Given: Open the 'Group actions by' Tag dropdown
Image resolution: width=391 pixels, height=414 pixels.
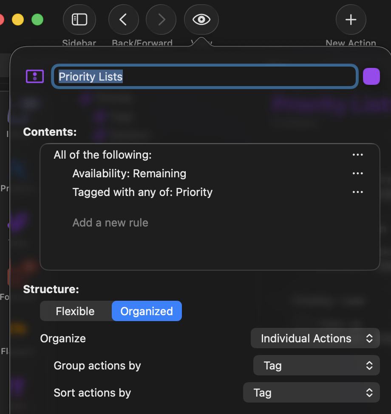Looking at the screenshot, I should click(x=316, y=365).
